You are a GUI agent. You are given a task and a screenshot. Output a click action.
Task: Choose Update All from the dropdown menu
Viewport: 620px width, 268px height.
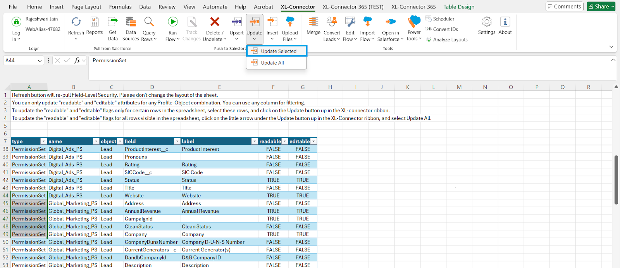[276, 63]
